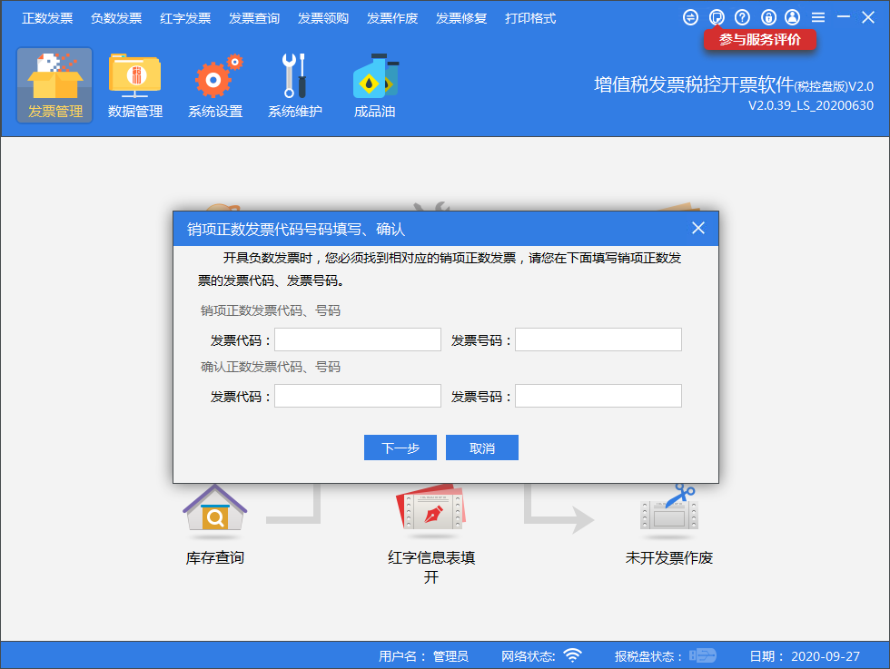The image size is (890, 669).
Task: Open the 发票查询 menu
Action: (254, 18)
